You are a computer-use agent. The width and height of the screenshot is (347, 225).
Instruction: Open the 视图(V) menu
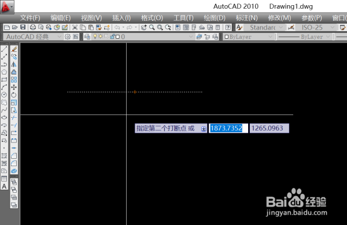[91, 18]
